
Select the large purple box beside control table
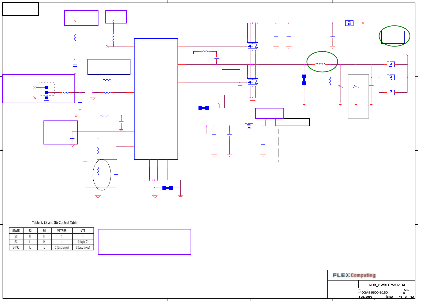(145, 242)
